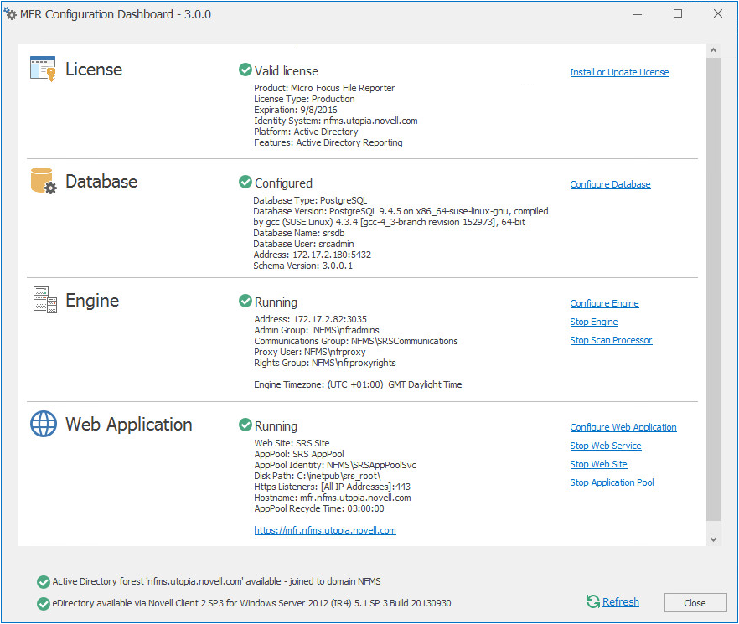739x624 pixels.
Task: Click the MFR Dashboard title bar icon
Action: point(12,13)
